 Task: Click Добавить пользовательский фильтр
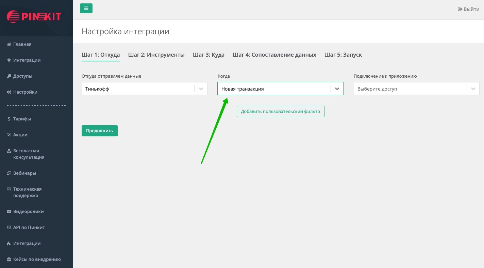(280, 111)
